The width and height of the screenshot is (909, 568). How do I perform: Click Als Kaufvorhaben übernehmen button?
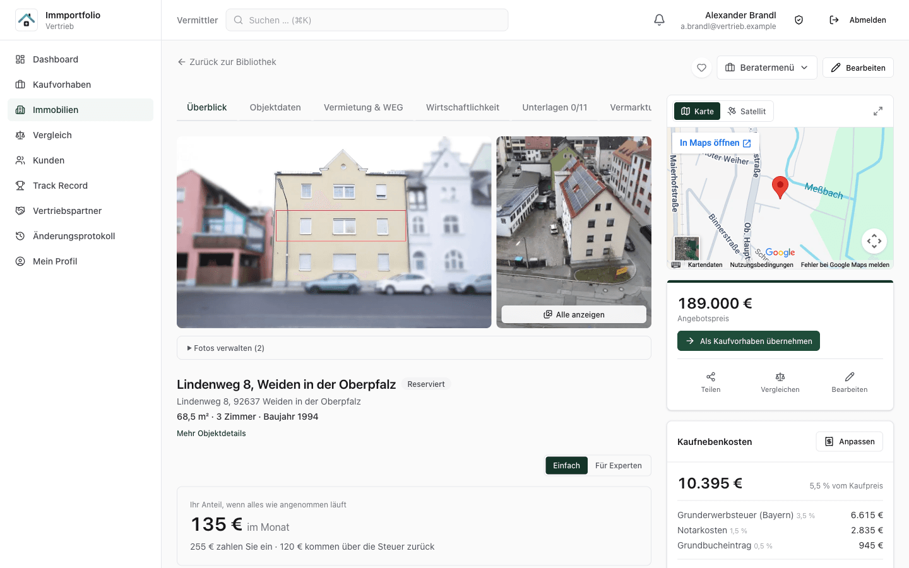(x=749, y=341)
